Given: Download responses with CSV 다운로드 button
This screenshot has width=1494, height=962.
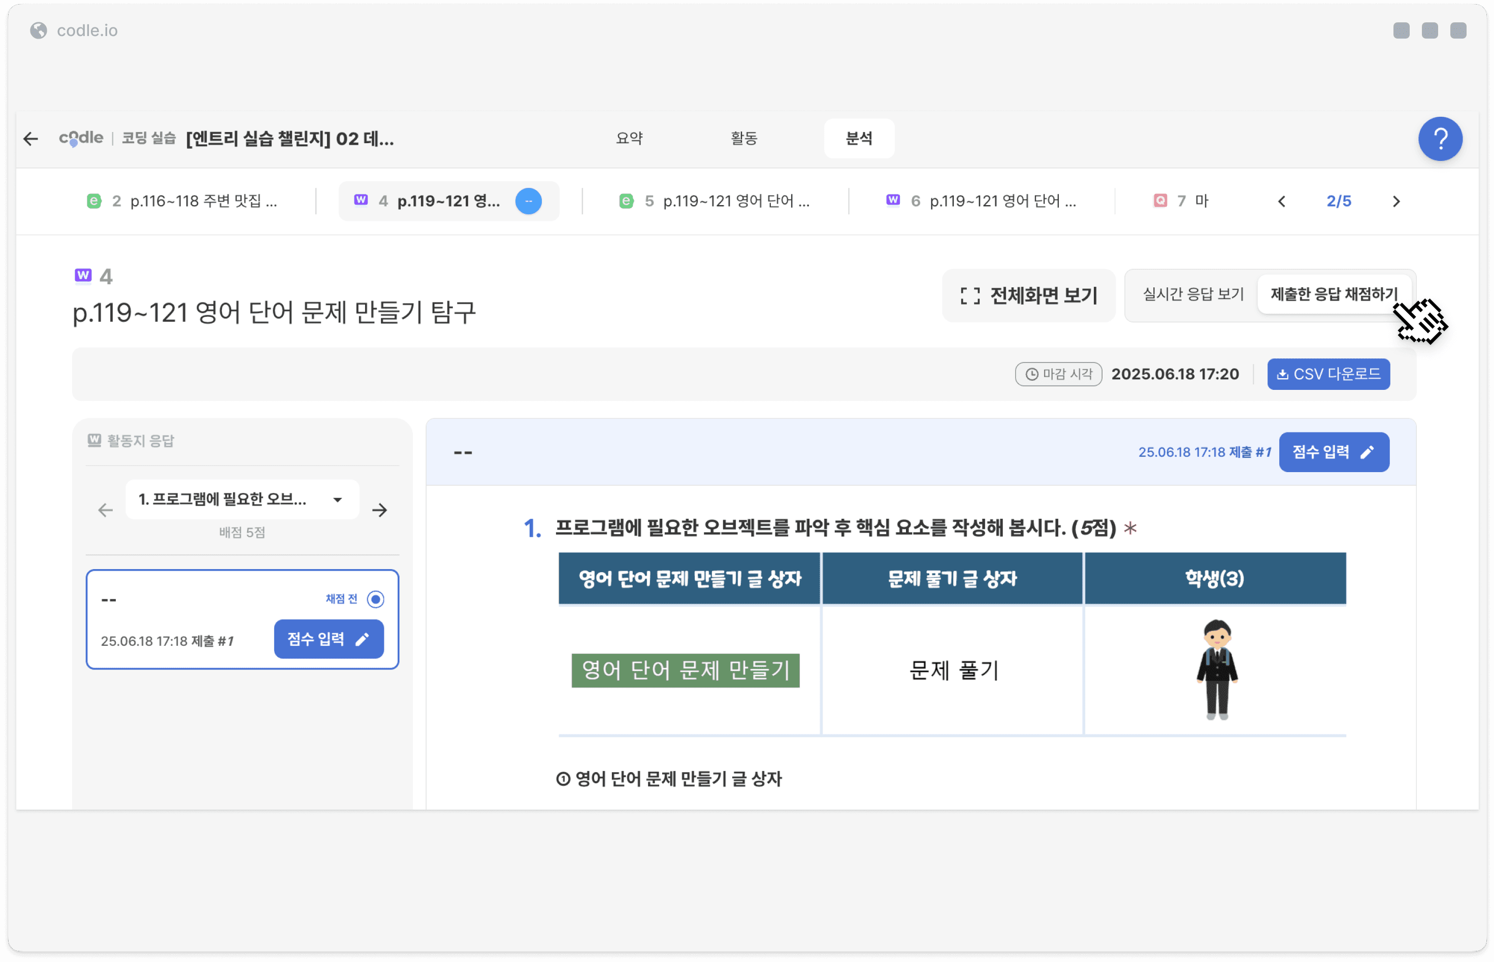Looking at the screenshot, I should point(1328,374).
